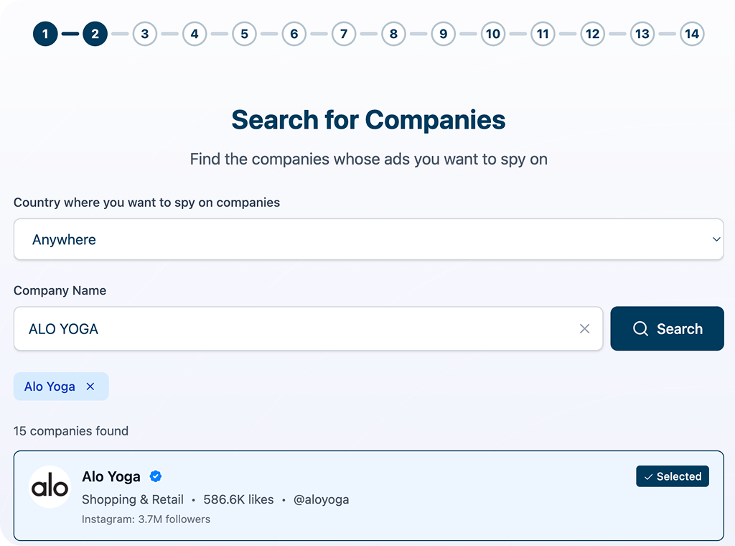Jump to the final step 14
Viewport: 735px width, 546px height.
click(691, 34)
